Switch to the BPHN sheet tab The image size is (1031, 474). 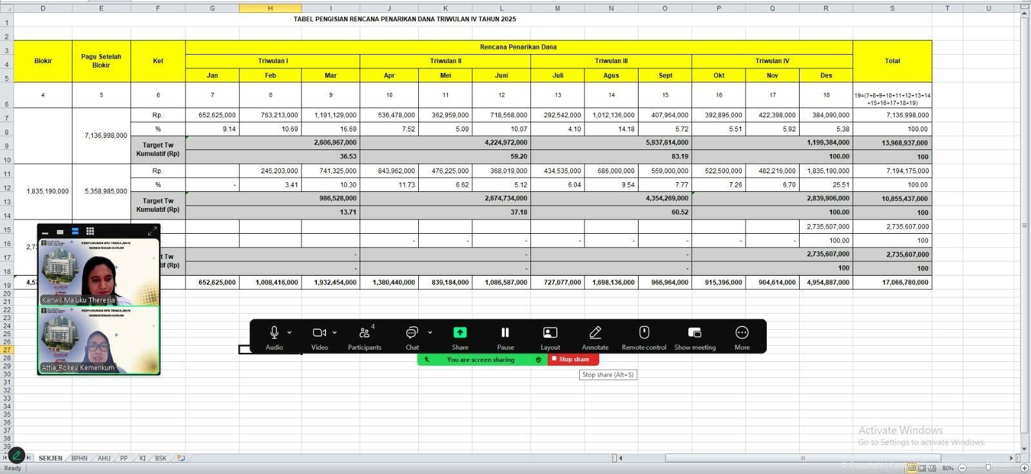79,459
